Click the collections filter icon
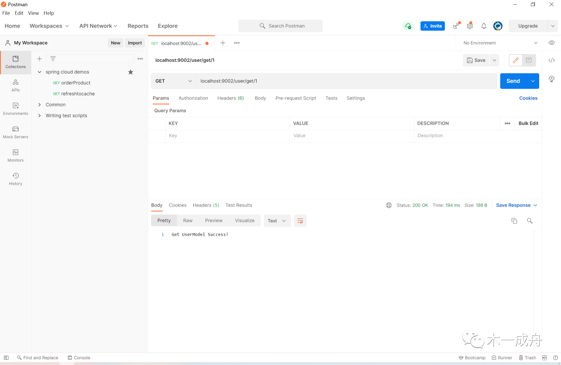The width and height of the screenshot is (561, 365). [52, 59]
